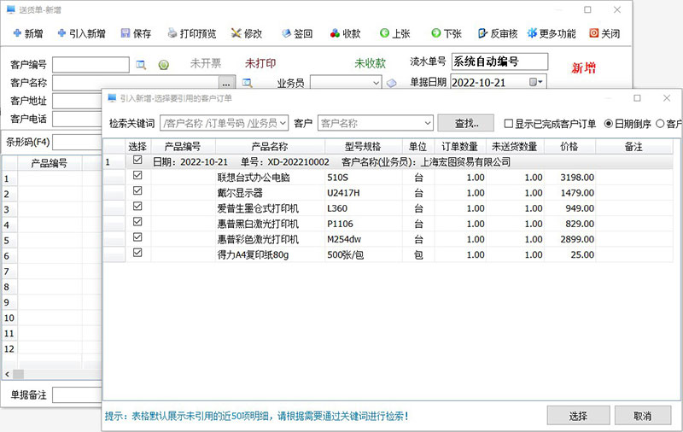Go to next record with 下张
Screen dimensions: 683x432
click(446, 33)
